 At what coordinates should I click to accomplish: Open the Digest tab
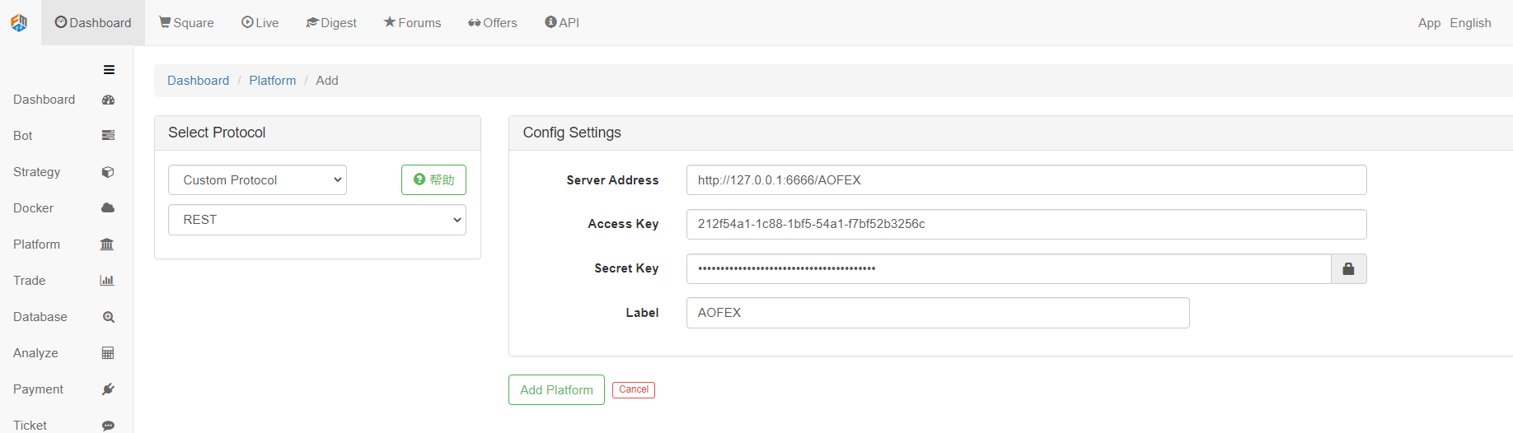[x=331, y=23]
